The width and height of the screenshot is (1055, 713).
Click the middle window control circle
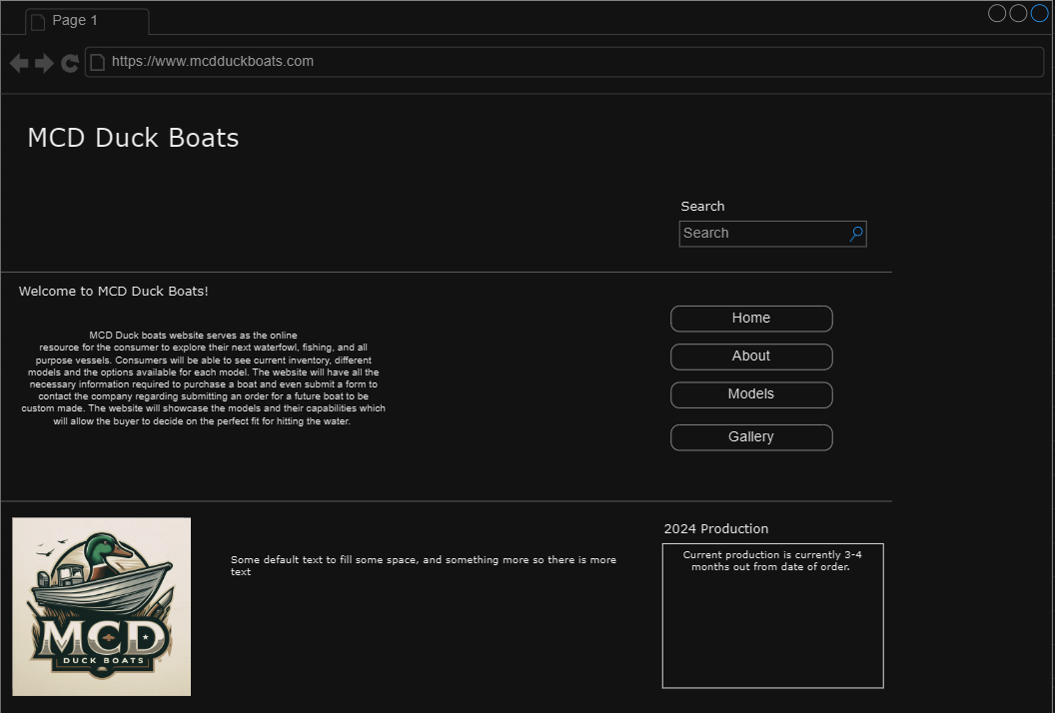(1018, 13)
